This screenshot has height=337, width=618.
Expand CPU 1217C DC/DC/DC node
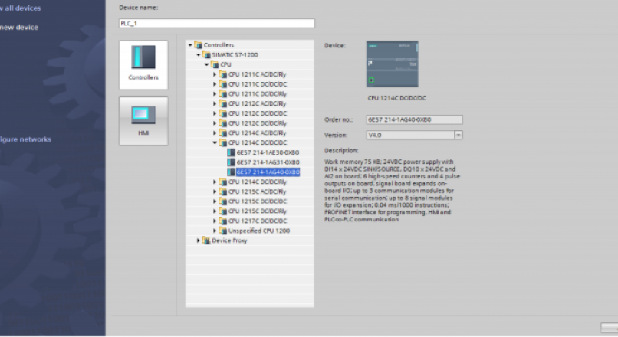(x=215, y=221)
